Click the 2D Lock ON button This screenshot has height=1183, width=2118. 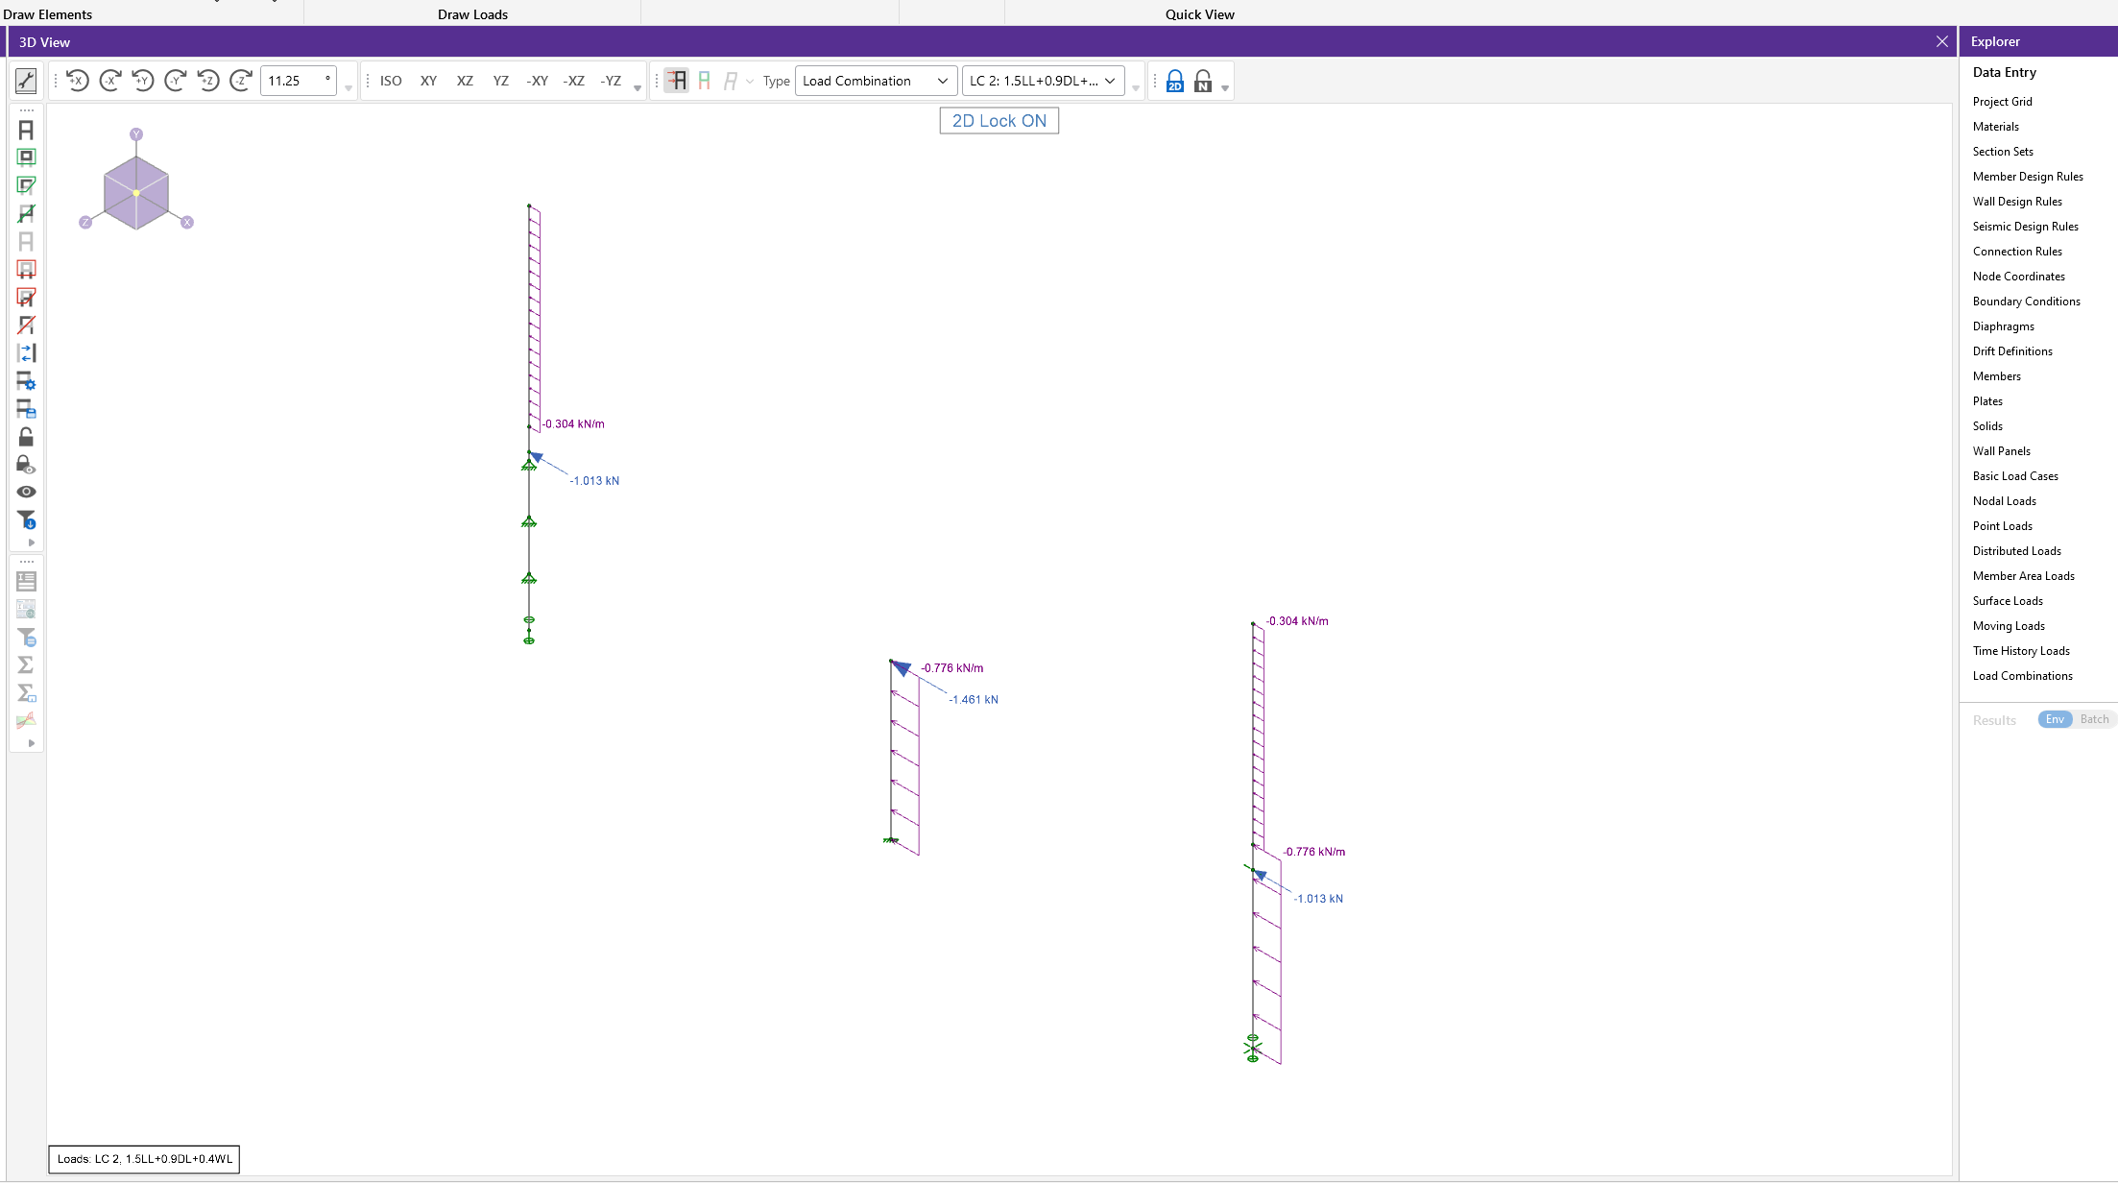[999, 120]
